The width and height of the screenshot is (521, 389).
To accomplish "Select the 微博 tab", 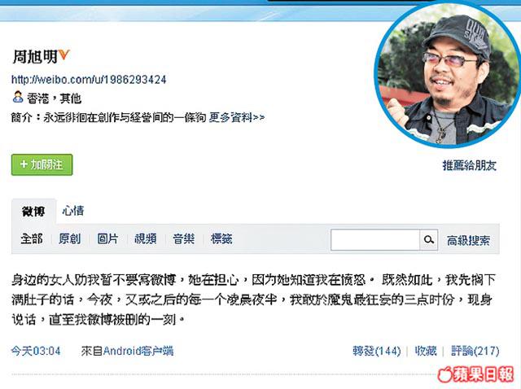I will [x=33, y=212].
